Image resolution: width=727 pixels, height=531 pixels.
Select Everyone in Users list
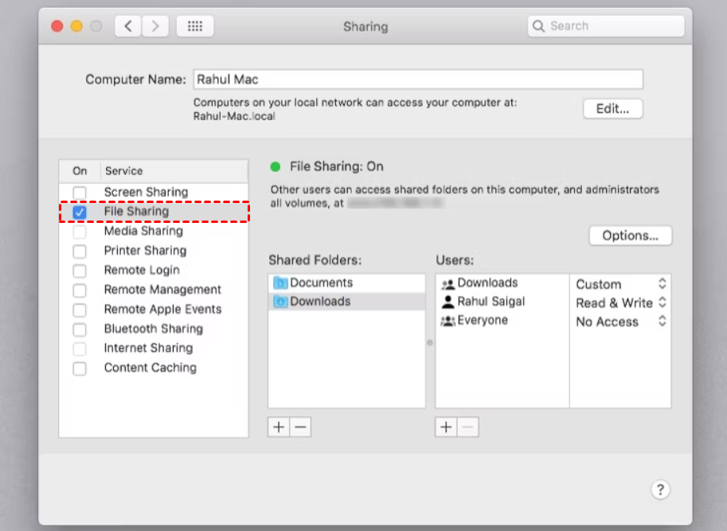[x=502, y=320]
